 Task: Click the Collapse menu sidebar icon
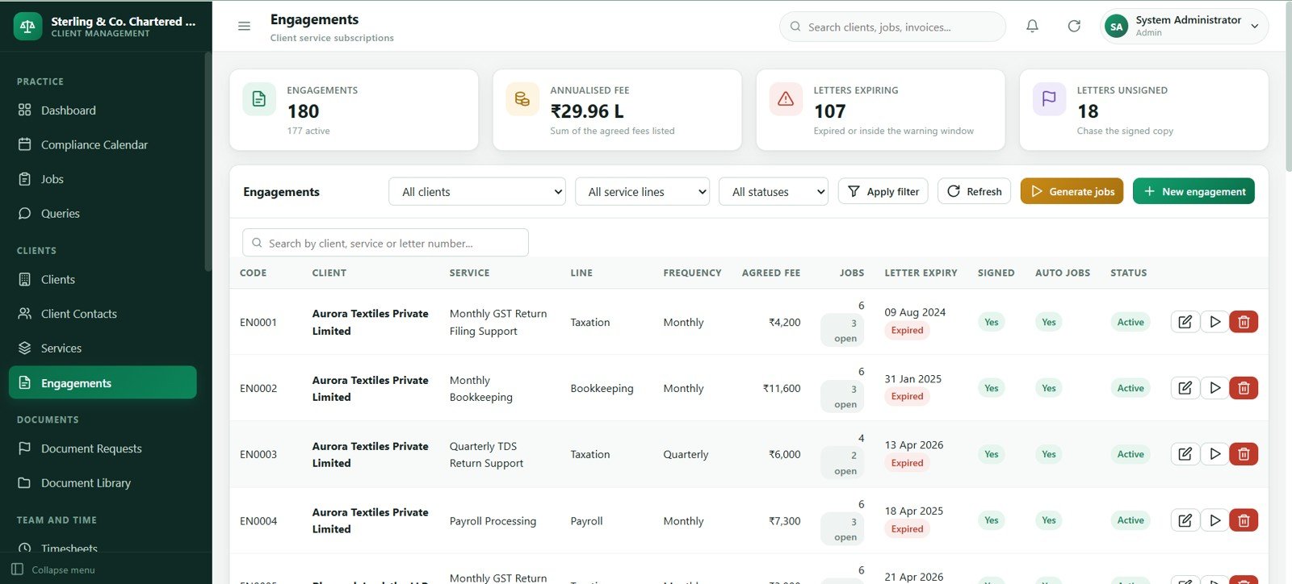17,569
